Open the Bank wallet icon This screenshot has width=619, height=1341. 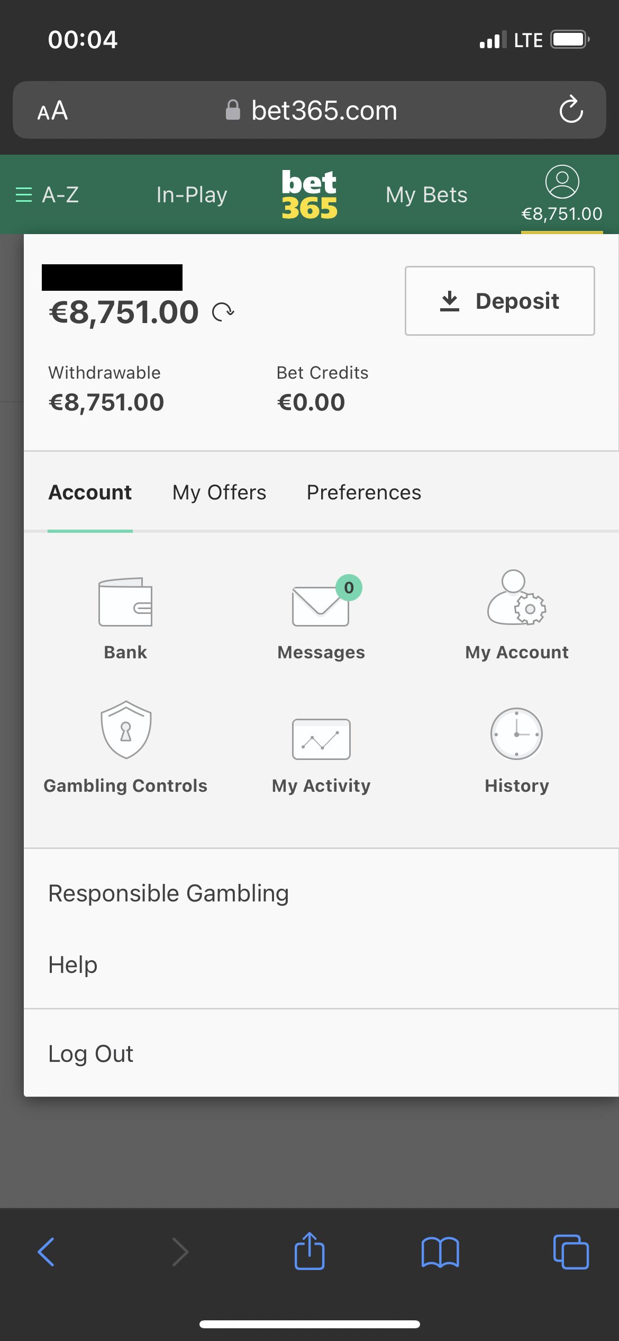point(125,602)
